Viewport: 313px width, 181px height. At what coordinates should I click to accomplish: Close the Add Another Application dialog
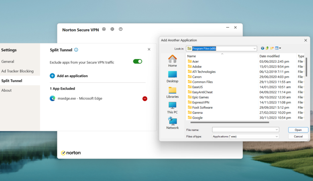pos(306,40)
